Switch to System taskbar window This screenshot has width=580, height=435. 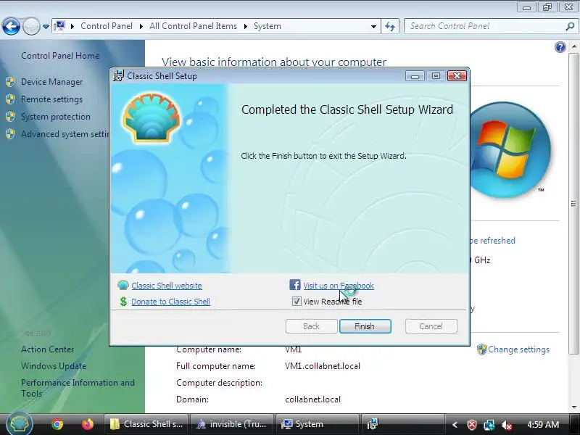[x=317, y=424]
